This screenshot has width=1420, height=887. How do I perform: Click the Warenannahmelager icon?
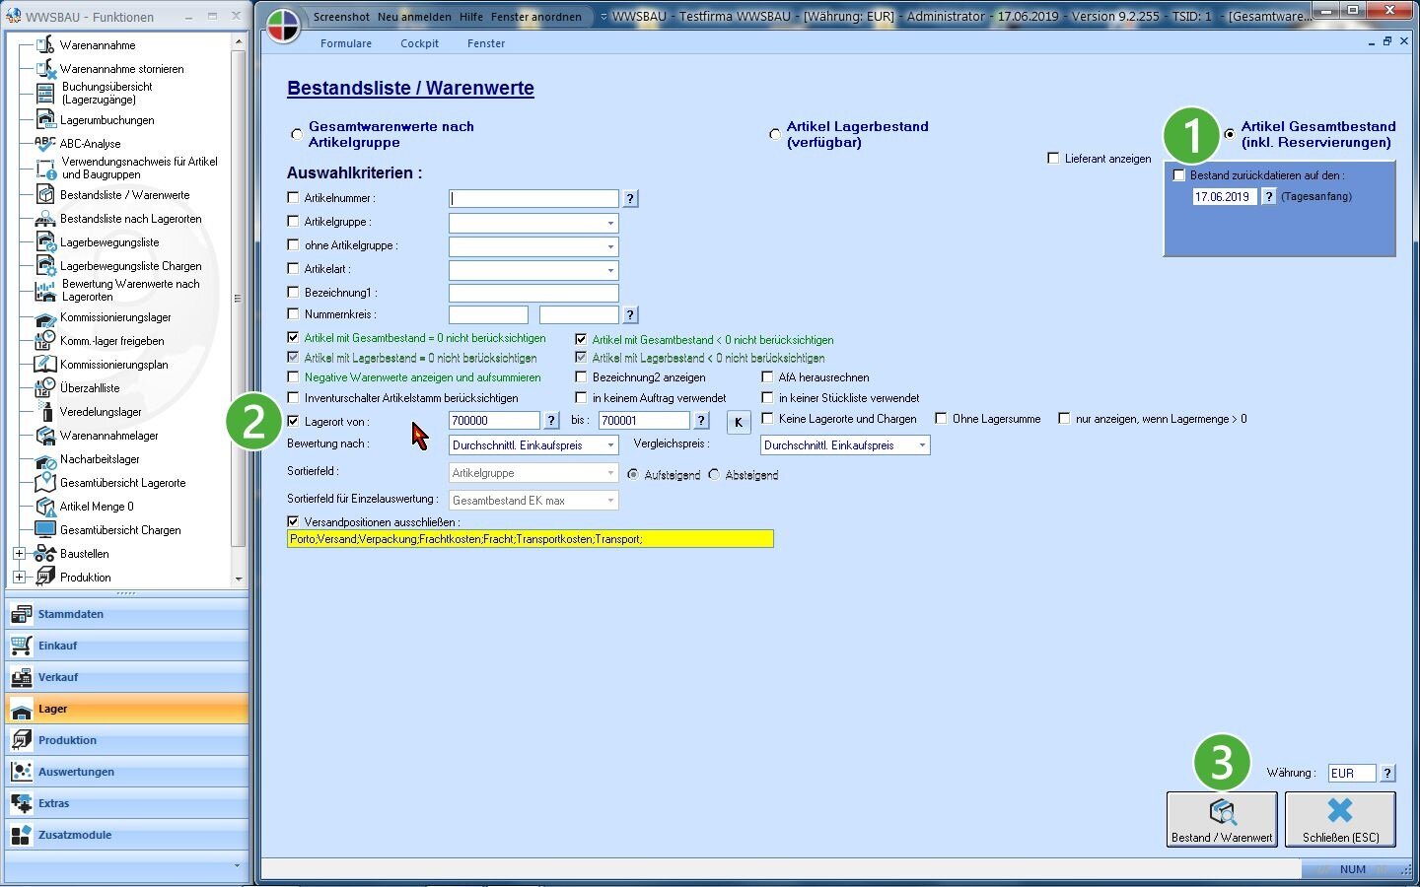coord(45,436)
